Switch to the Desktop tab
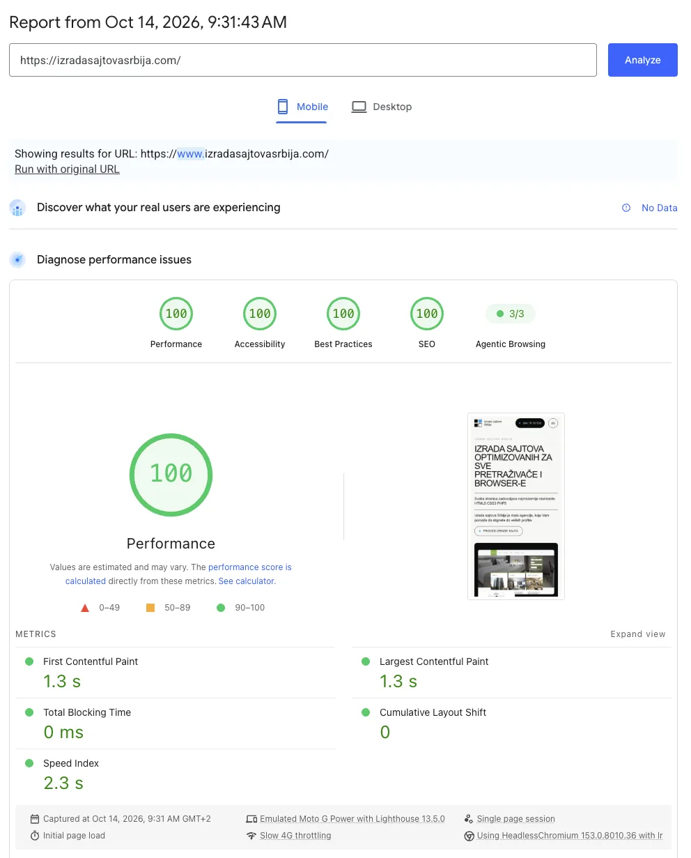Image resolution: width=691 pixels, height=858 pixels. click(381, 107)
